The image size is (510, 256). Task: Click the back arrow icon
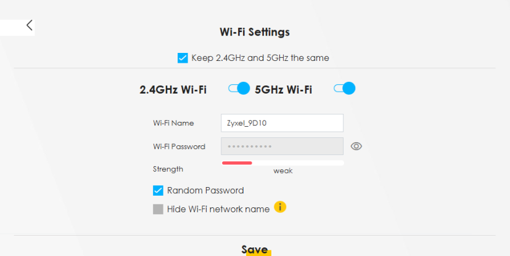click(29, 25)
